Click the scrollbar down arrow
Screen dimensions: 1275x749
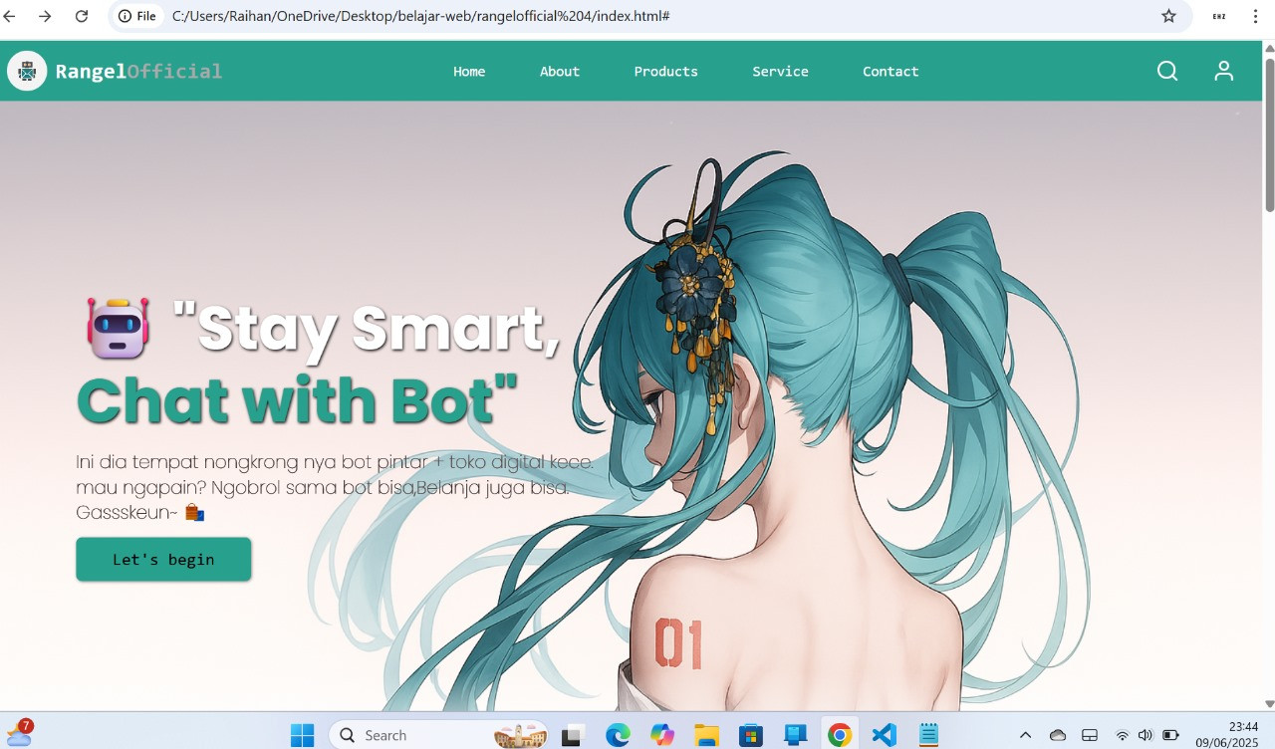[x=1269, y=704]
